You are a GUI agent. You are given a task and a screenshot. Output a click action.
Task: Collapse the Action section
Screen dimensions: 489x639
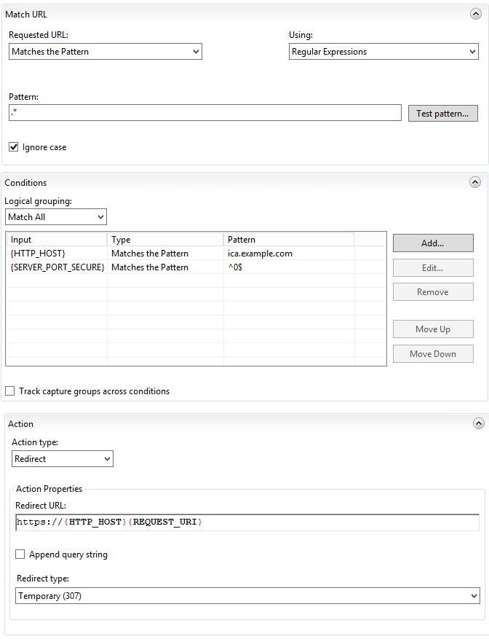pyautogui.click(x=478, y=423)
